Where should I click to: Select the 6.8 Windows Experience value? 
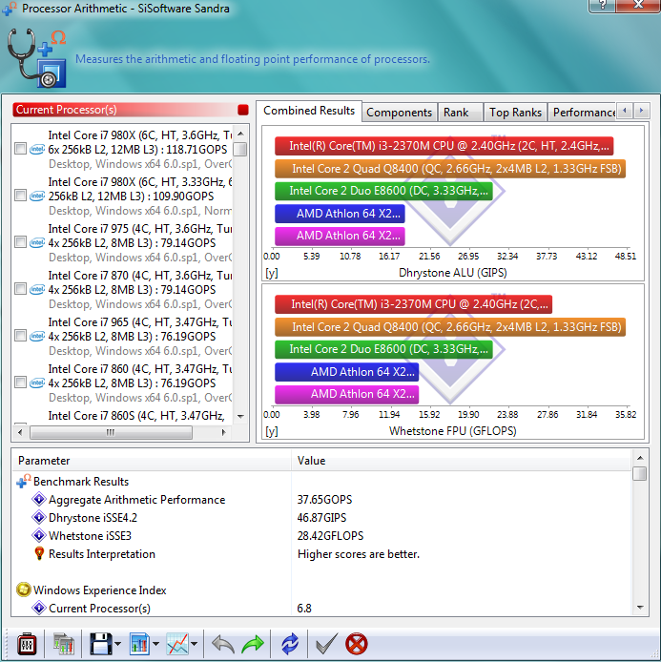pyautogui.click(x=304, y=609)
